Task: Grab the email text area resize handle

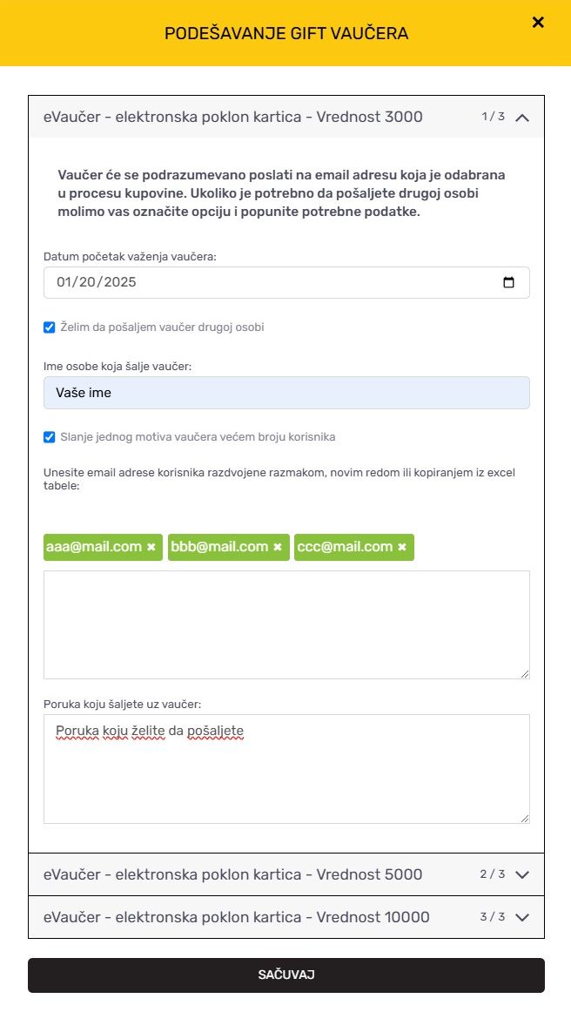Action: [525, 674]
